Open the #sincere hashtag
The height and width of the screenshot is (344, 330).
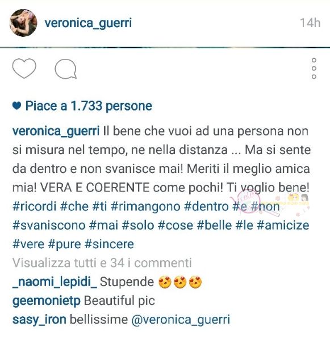coord(109,244)
